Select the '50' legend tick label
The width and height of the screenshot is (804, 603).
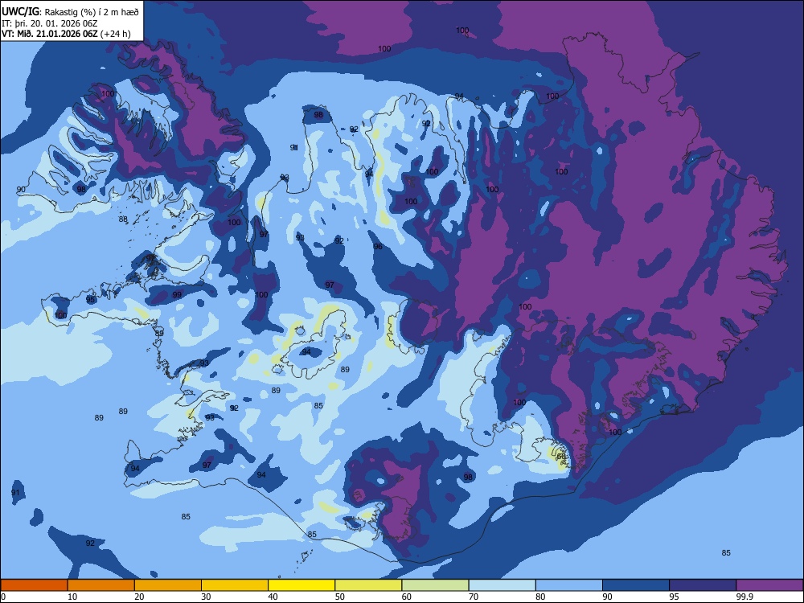point(339,597)
